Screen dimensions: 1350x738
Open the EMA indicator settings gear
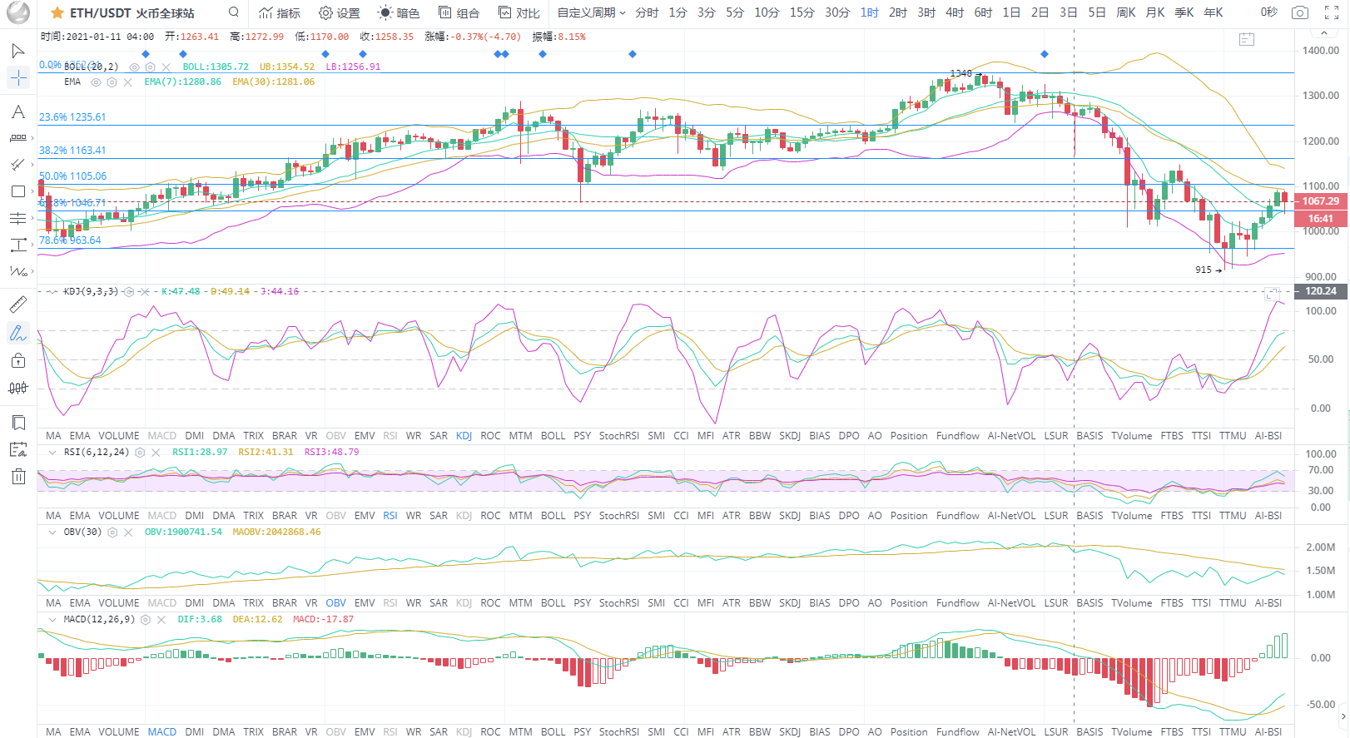[112, 82]
